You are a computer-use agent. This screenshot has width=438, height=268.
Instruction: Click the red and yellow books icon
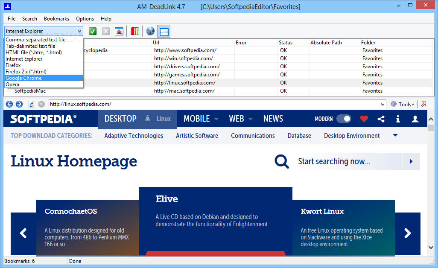135,31
